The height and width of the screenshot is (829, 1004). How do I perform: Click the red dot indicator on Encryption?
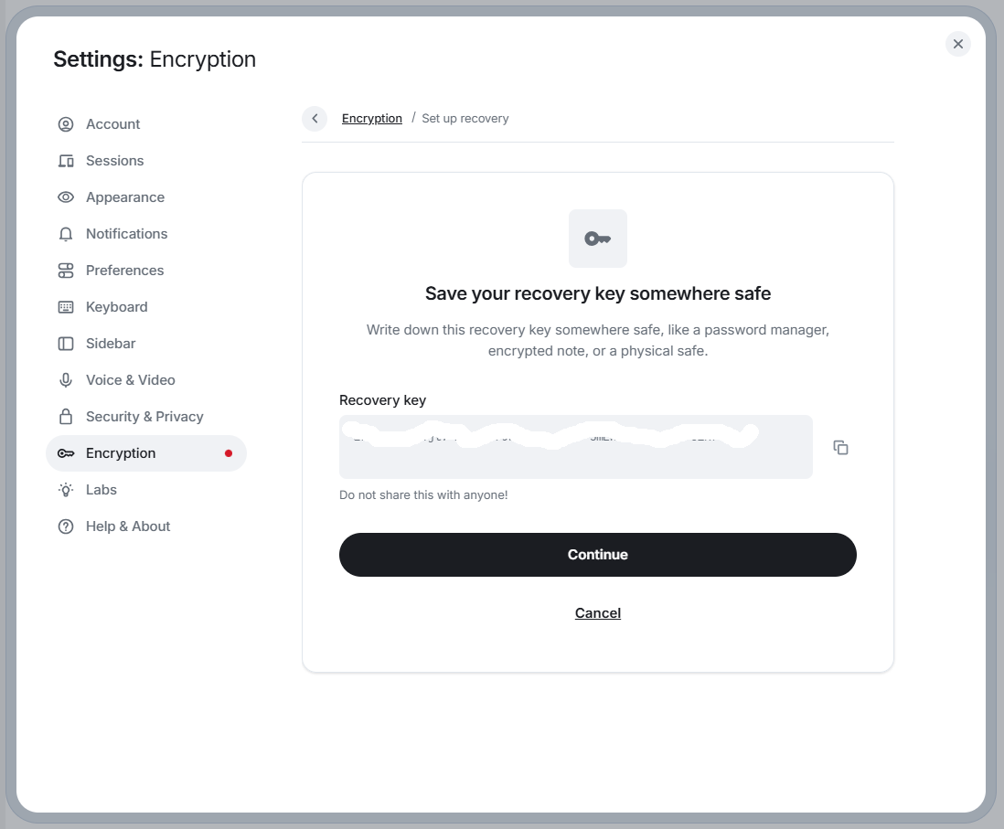(x=229, y=453)
